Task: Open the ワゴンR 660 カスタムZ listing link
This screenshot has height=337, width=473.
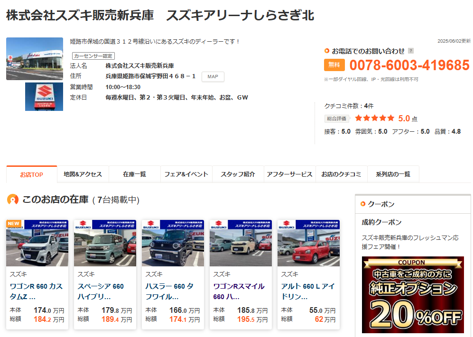Action: [x=36, y=291]
